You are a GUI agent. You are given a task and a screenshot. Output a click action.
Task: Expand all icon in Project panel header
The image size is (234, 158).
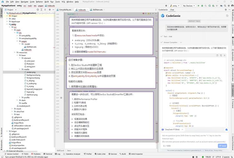point(41,10)
